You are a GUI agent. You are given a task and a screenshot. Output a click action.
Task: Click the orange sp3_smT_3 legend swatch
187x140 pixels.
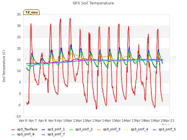pyautogui.click(x=99, y=129)
